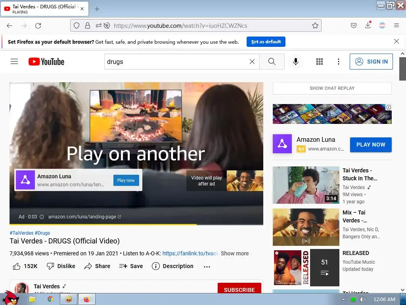Open the Mix – Tai Verdes playlist thumbnail
Viewport: 406px width, 305px height.
point(306,227)
